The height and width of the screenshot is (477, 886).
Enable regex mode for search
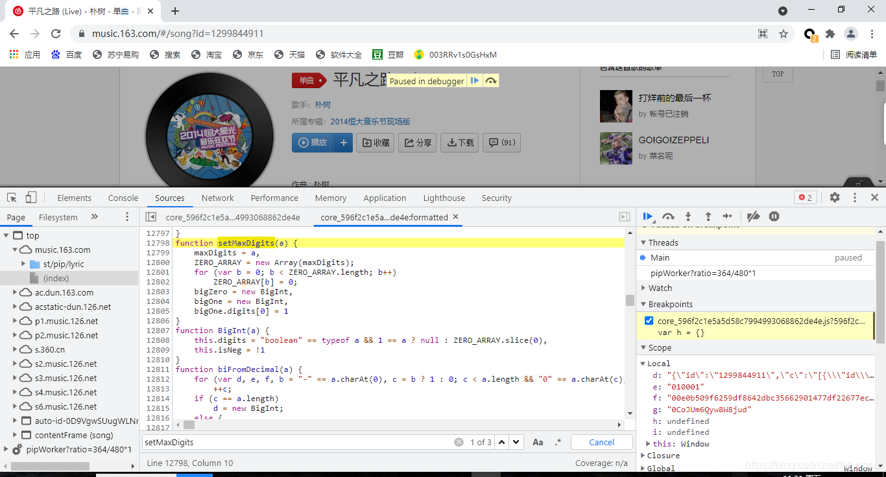558,441
